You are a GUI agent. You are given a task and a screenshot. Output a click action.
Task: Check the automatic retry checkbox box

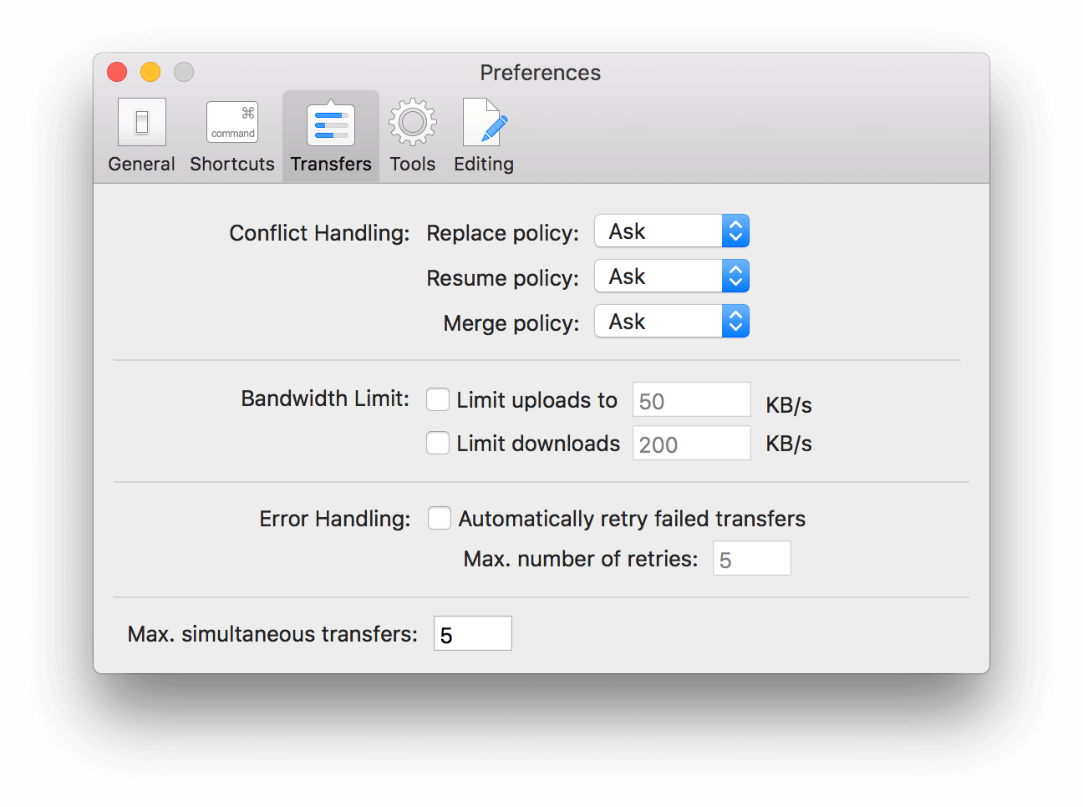(440, 519)
